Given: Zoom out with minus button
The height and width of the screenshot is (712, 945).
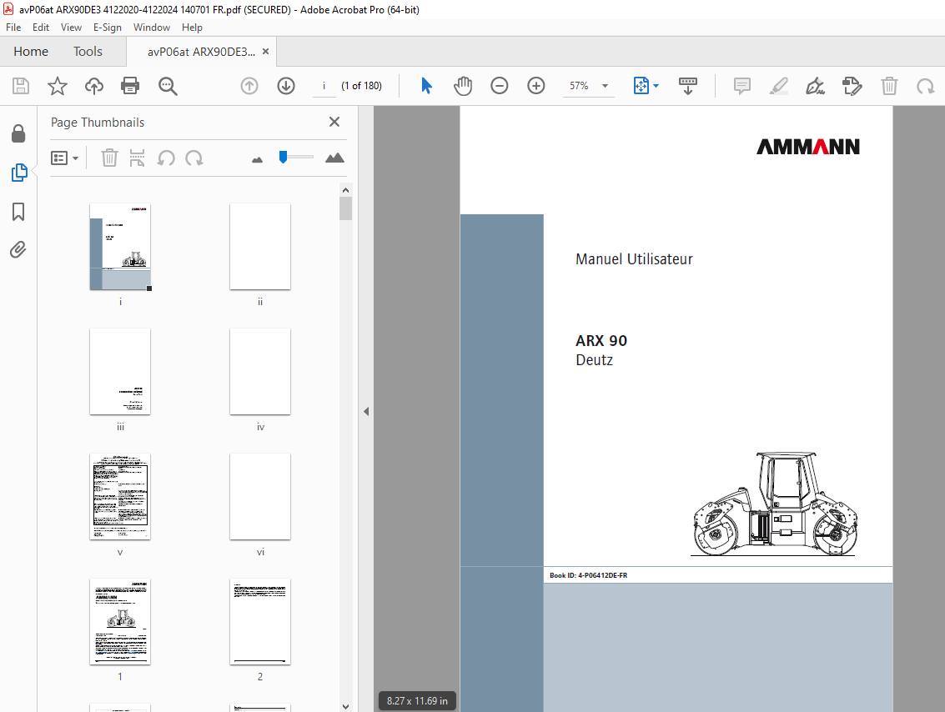Looking at the screenshot, I should pyautogui.click(x=499, y=86).
